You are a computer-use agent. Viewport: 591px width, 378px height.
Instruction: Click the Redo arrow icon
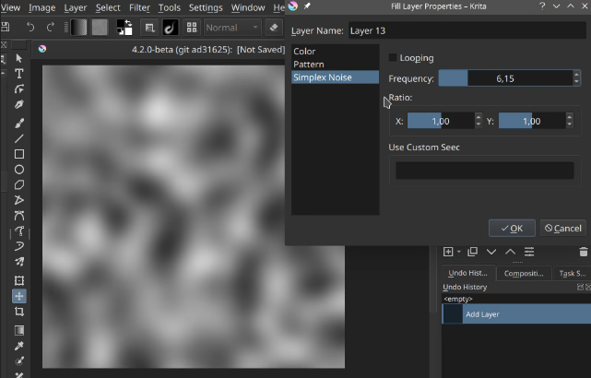pyautogui.click(x=50, y=27)
